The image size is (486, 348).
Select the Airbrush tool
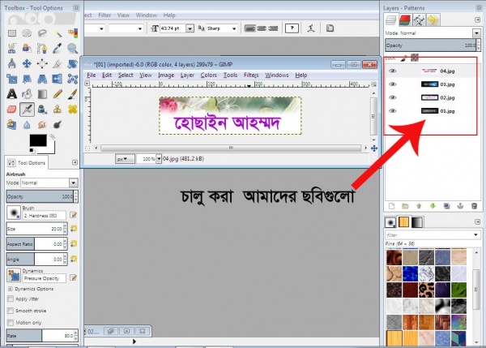point(27,110)
